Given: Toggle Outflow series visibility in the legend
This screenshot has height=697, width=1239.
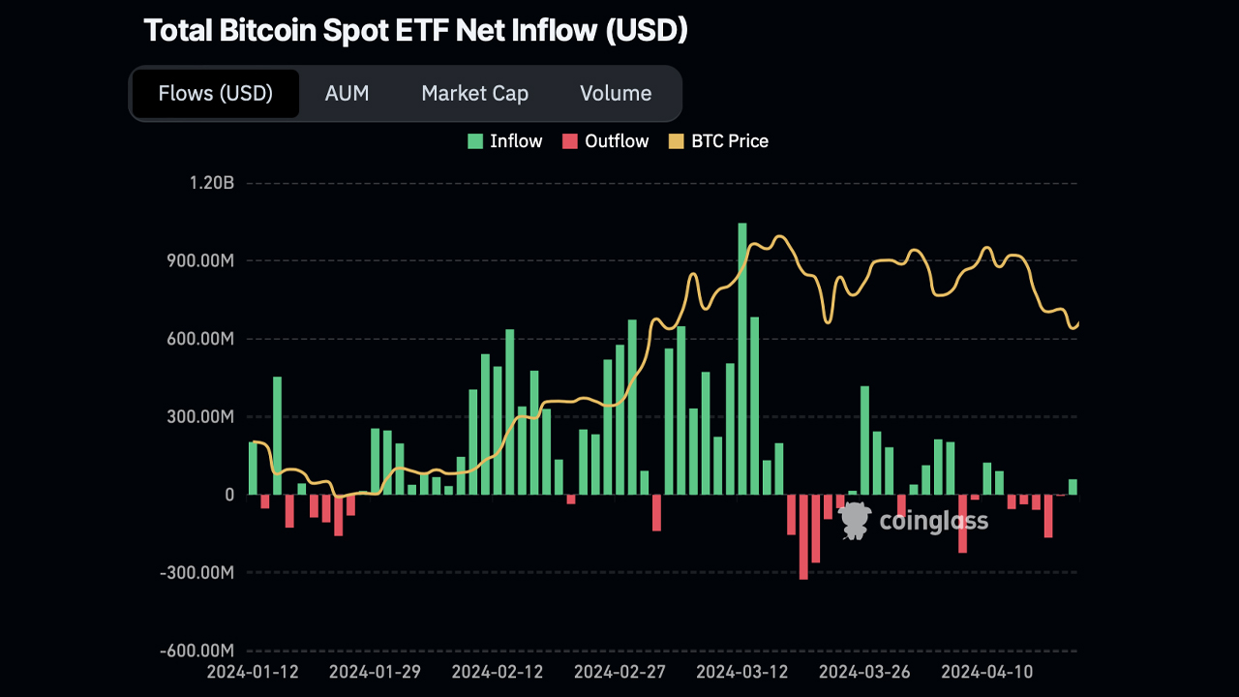Looking at the screenshot, I should (606, 140).
